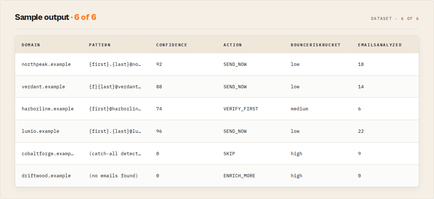434x199 pixels.
Task: Select the verdant.example domain cell
Action: click(x=43, y=87)
